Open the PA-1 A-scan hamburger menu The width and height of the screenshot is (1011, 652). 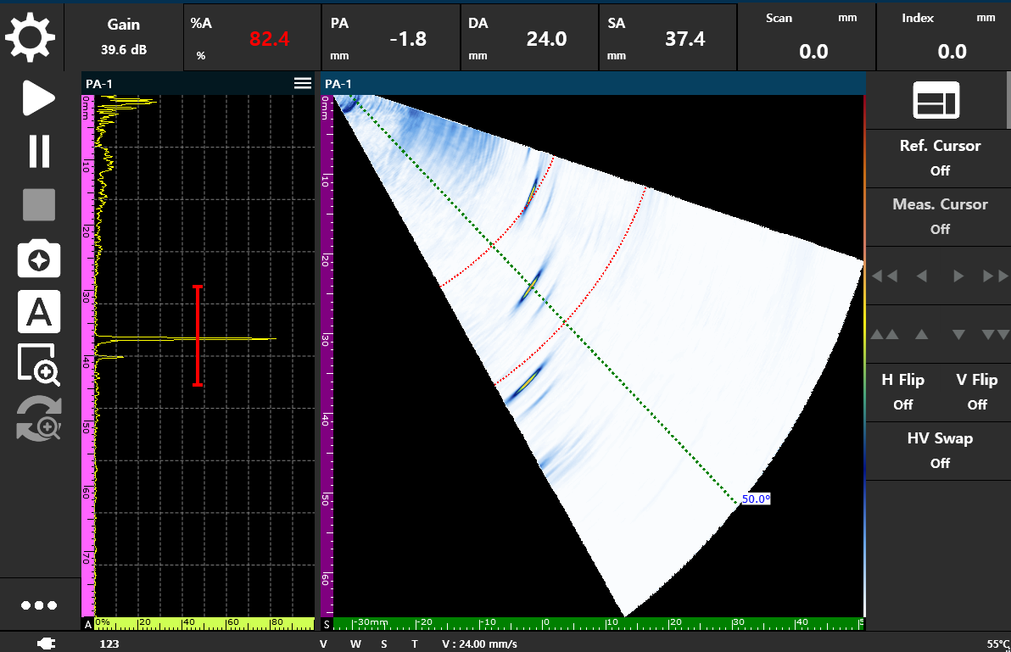(x=303, y=84)
